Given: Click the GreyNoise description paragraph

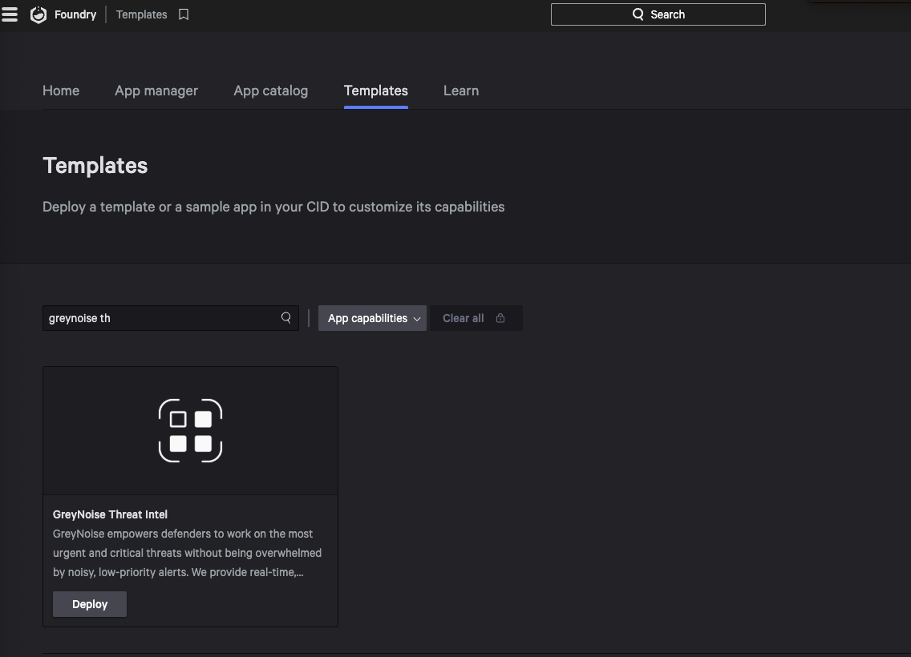Looking at the screenshot, I should (187, 553).
